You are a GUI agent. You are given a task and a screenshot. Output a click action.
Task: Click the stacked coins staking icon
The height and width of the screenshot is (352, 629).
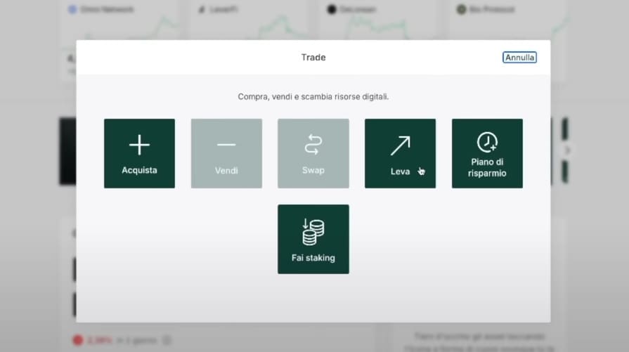(313, 233)
